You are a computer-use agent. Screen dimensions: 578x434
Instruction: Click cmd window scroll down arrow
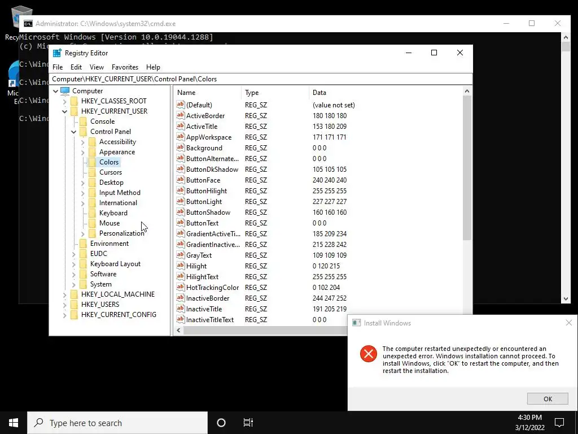[566, 299]
